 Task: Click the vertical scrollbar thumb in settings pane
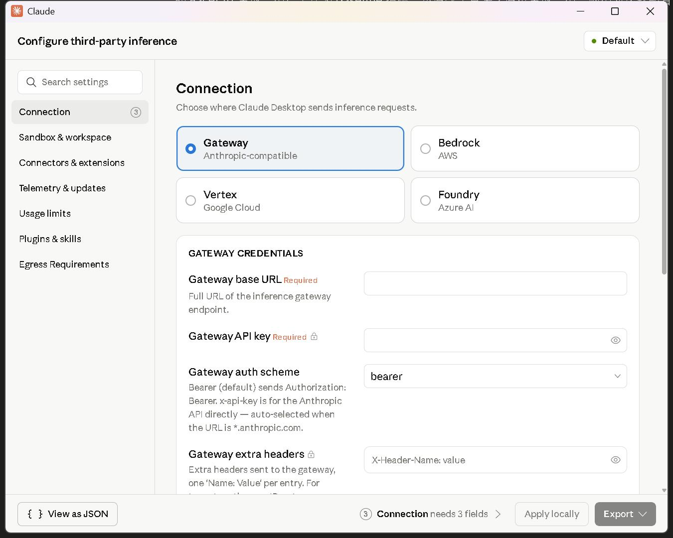[x=664, y=171]
